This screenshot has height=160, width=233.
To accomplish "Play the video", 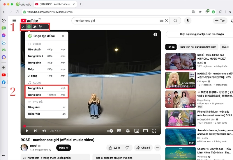I will pyautogui.click(x=27, y=131).
